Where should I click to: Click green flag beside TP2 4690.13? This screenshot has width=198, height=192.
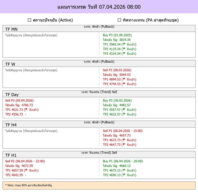(x=124, y=175)
